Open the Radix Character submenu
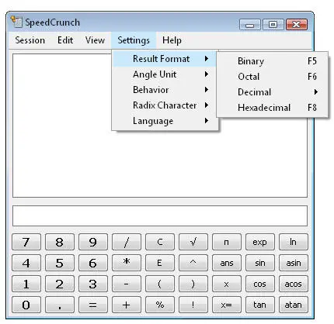This screenshot has height=324, width=334. coord(165,105)
